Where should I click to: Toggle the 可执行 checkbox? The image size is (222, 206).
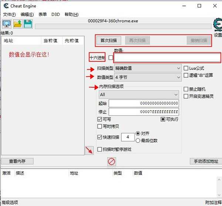tap(163, 119)
